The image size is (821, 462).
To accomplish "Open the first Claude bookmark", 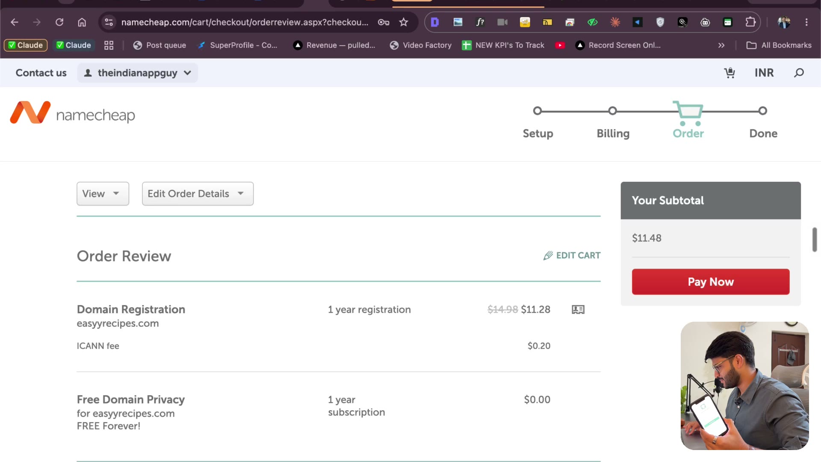I will (26, 45).
